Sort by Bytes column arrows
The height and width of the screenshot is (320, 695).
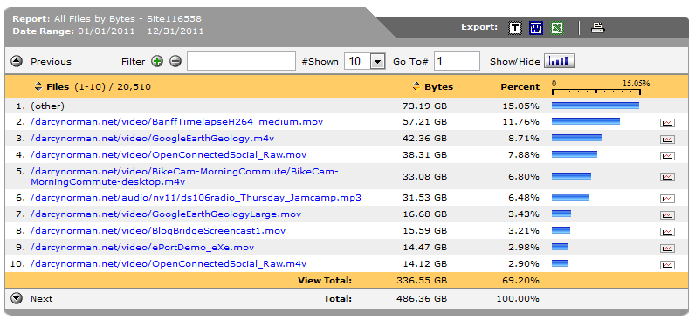pyautogui.click(x=416, y=86)
